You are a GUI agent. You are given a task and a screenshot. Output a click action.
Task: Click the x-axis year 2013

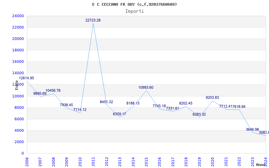tap(120, 162)
